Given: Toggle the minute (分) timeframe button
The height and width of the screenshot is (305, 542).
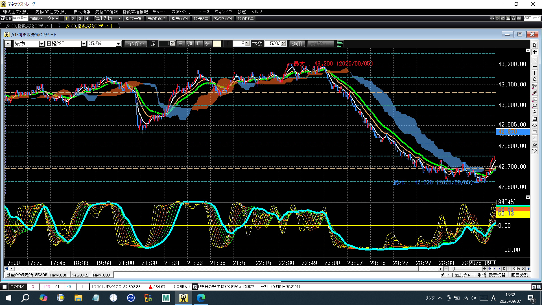Looking at the screenshot, I should pos(207,44).
